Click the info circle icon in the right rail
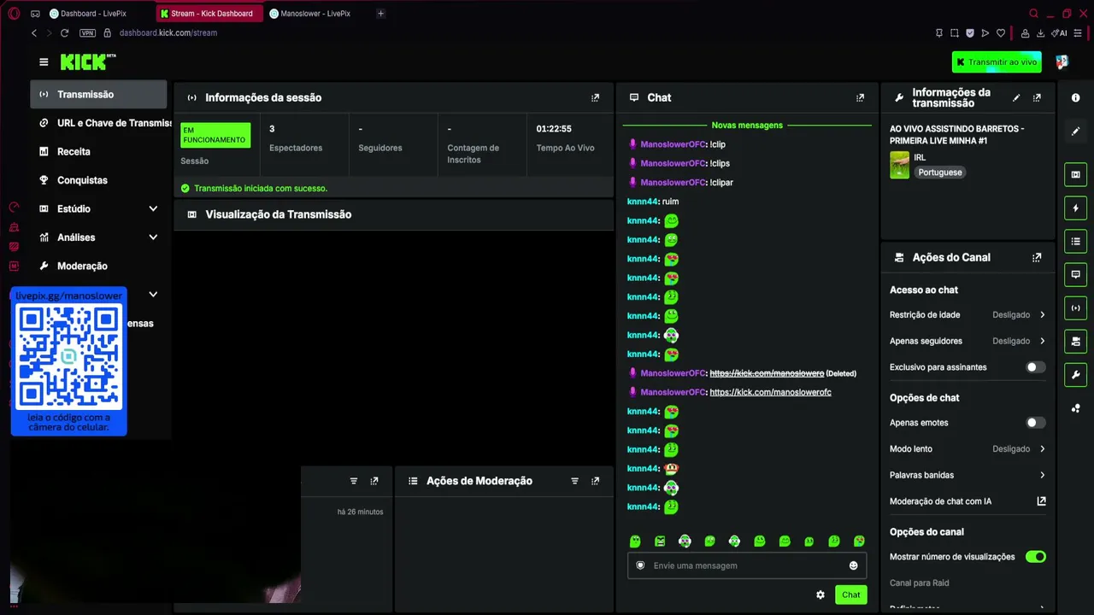This screenshot has width=1094, height=615. tap(1076, 97)
